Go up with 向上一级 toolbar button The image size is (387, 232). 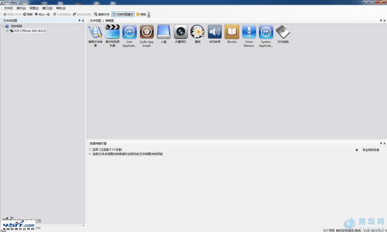tap(42, 14)
